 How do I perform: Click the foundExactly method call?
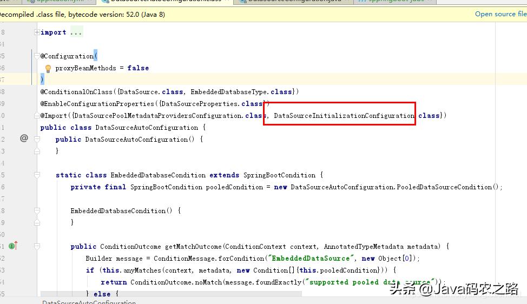click(x=278, y=282)
